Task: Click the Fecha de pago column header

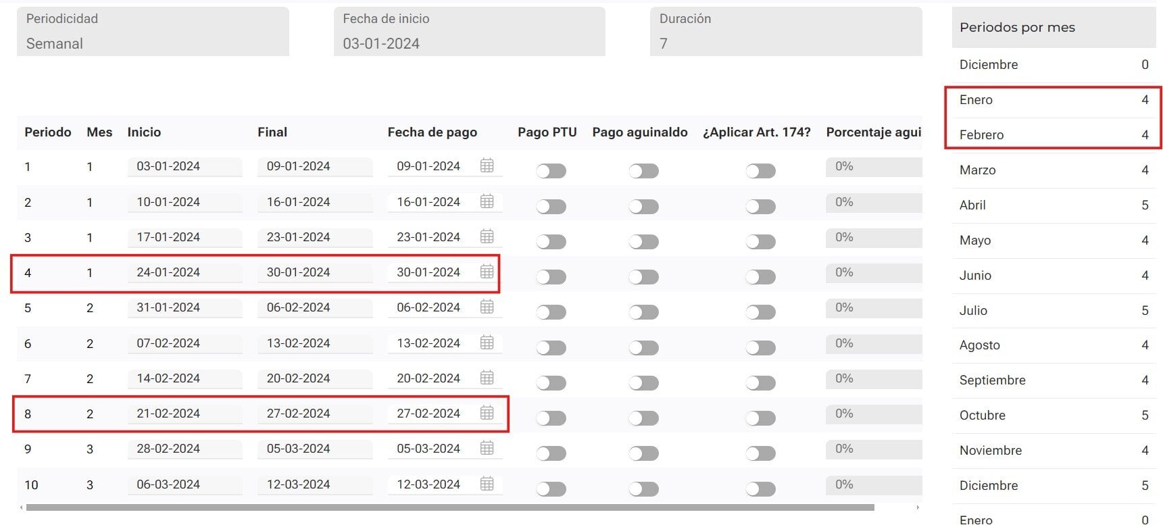Action: [432, 132]
